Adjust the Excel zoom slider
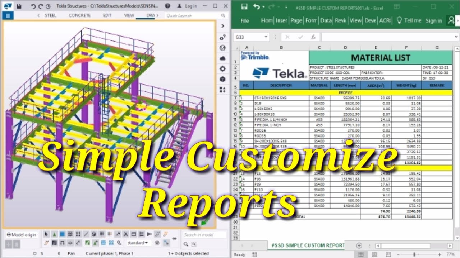 pyautogui.click(x=415, y=254)
